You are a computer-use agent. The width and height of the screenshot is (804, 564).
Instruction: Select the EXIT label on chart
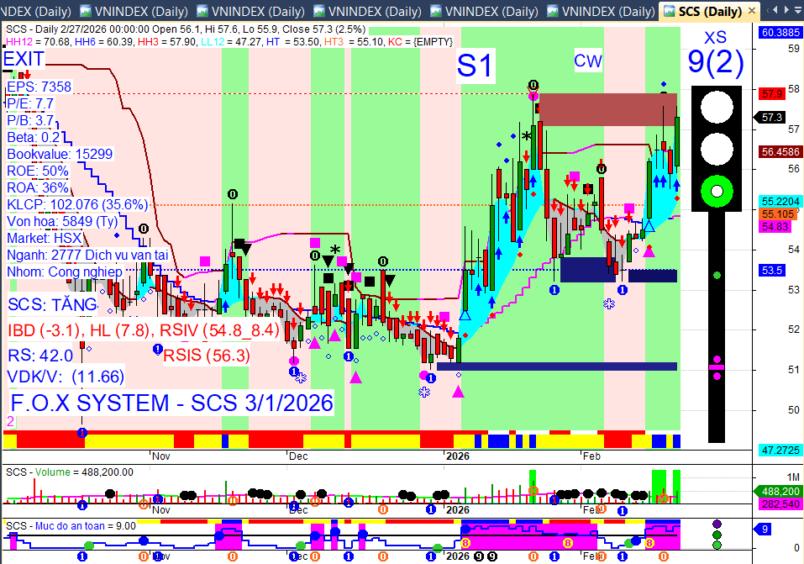point(24,59)
